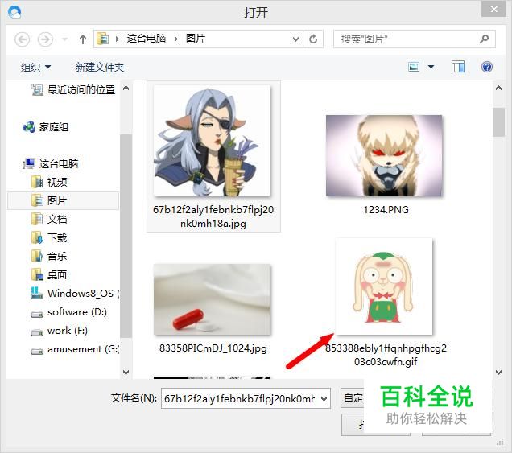Select the rabbit cartoon gif thumbnail
The height and width of the screenshot is (453, 512).
pos(384,286)
